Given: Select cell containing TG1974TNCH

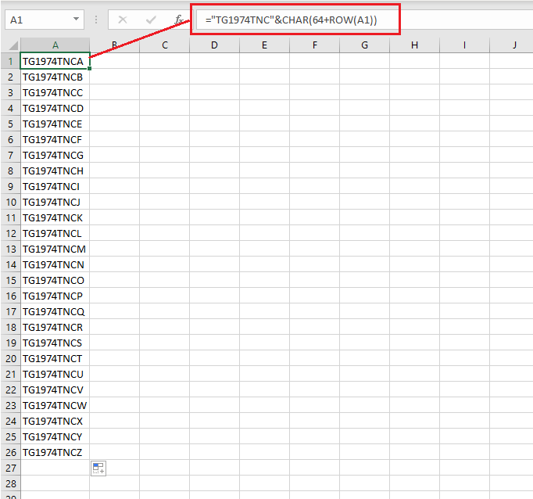Looking at the screenshot, I should point(55,171).
